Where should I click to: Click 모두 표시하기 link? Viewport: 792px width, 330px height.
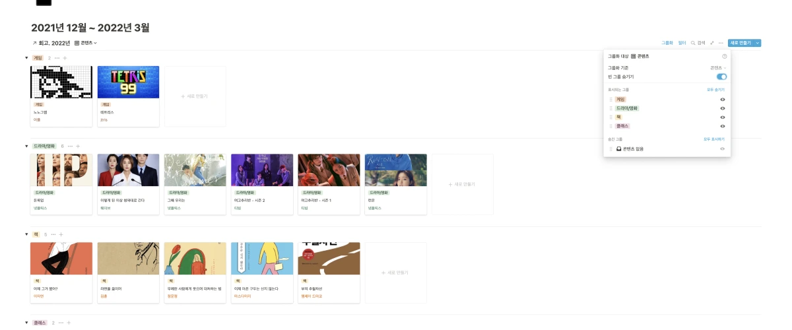(714, 139)
